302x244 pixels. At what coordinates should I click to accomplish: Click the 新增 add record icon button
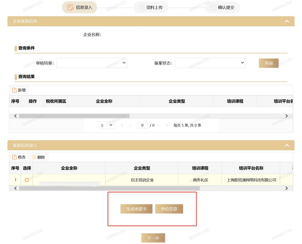(19, 90)
